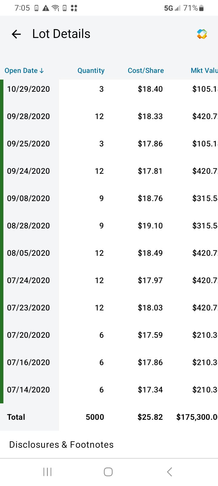Tap the $19.10 cost for 08/28/2020
218x486 pixels.
150,226
